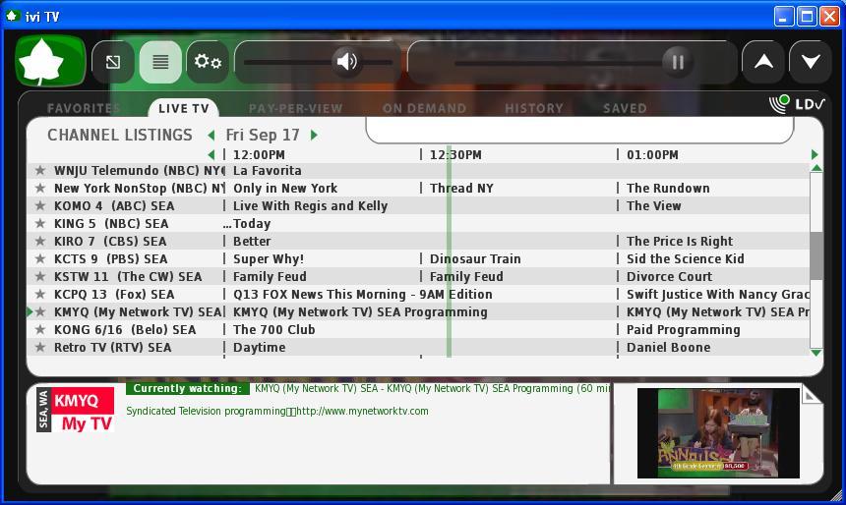Image resolution: width=846 pixels, height=505 pixels.
Task: Click the video preview thumbnail
Action: tap(718, 432)
